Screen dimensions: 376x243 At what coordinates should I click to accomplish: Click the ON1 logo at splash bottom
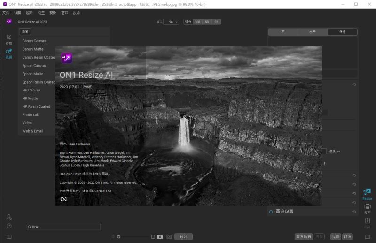click(x=63, y=199)
